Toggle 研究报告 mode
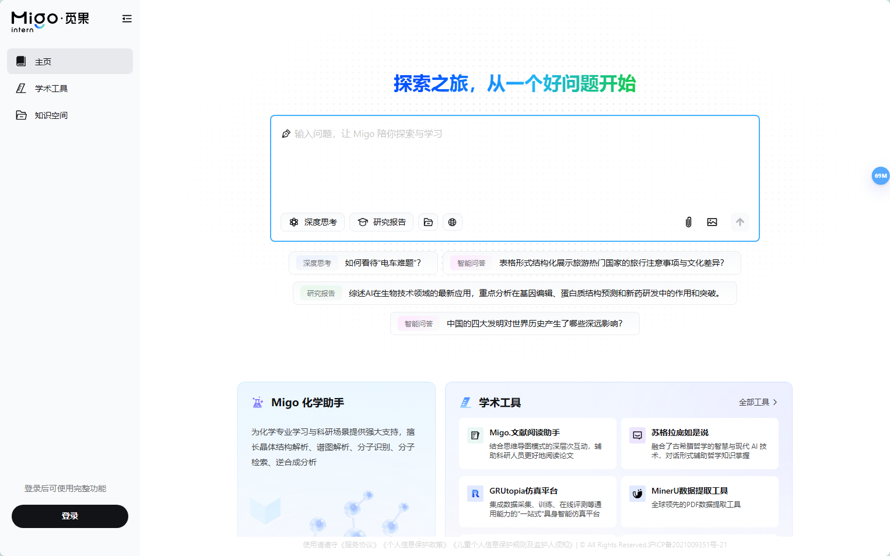This screenshot has height=556, width=890. [381, 222]
